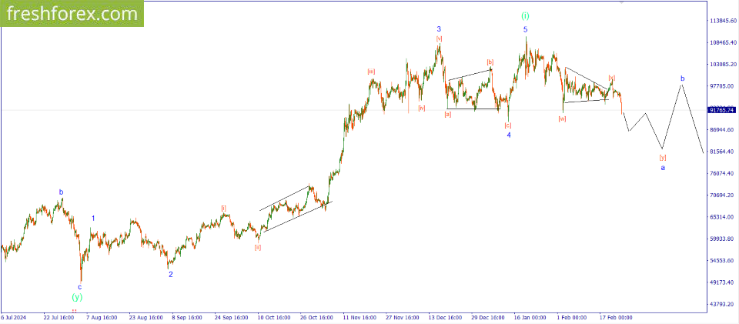This screenshot has height=324, width=739.
Task: Select the blue wave 5 label
Action: (525, 29)
